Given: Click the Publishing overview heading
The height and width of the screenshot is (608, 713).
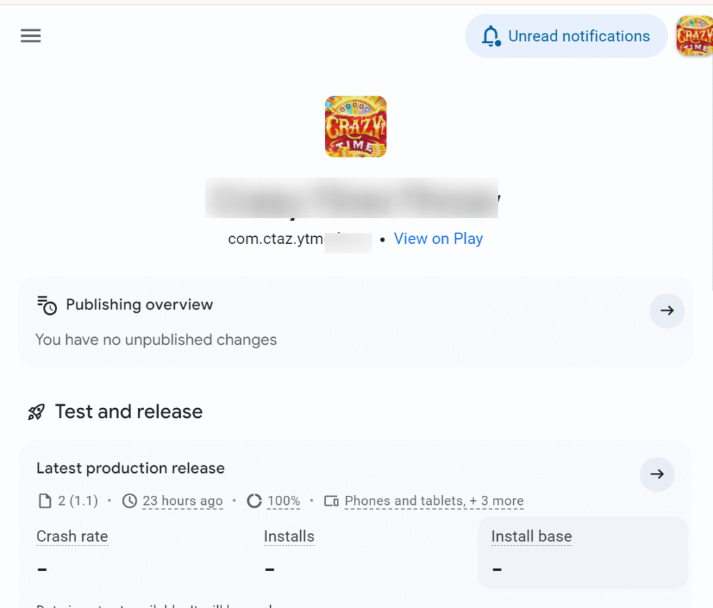Looking at the screenshot, I should 139,305.
